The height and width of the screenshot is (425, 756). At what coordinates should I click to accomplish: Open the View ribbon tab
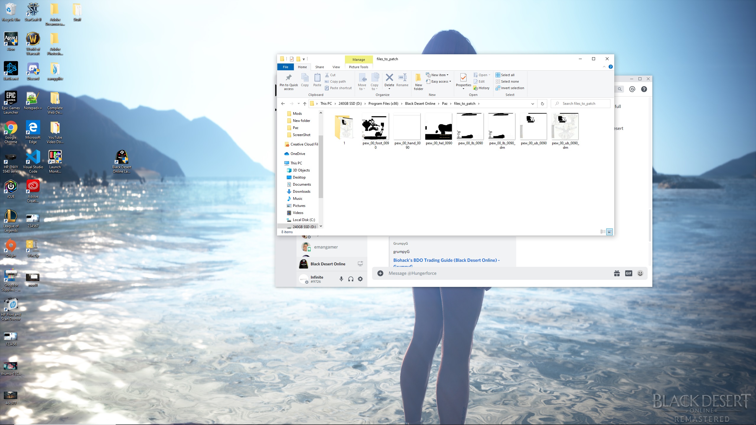[336, 67]
